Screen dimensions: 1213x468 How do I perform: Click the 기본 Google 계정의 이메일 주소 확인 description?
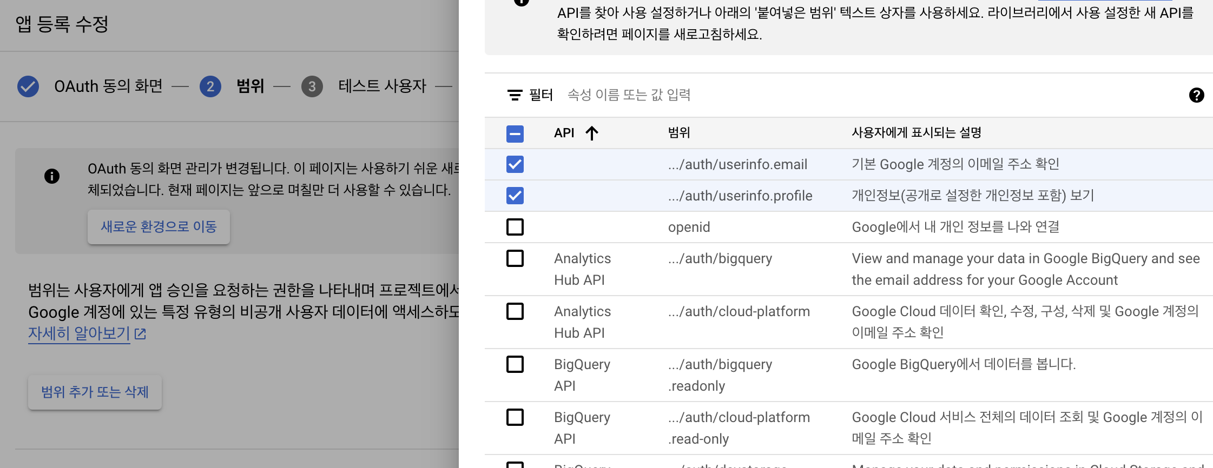[955, 164]
